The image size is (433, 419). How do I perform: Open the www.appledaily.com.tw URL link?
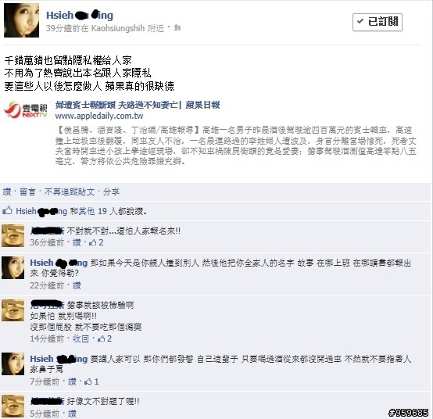point(99,116)
